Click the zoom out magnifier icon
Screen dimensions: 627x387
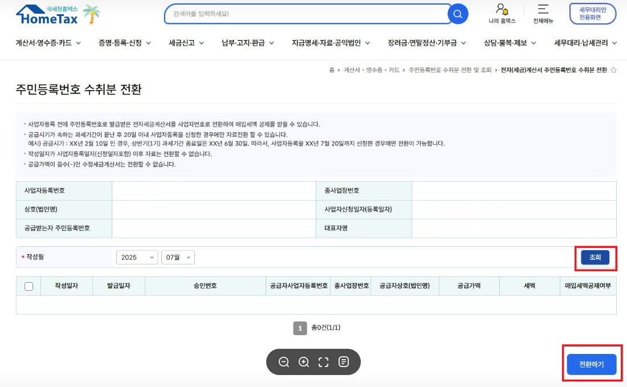pos(284,362)
